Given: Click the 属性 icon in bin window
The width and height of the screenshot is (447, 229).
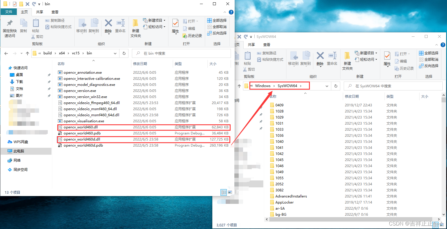Looking at the screenshot, I should coord(175,26).
